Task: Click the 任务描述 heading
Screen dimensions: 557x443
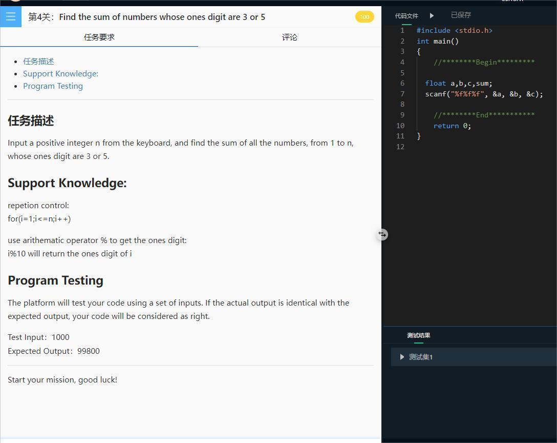Action: pyautogui.click(x=31, y=120)
